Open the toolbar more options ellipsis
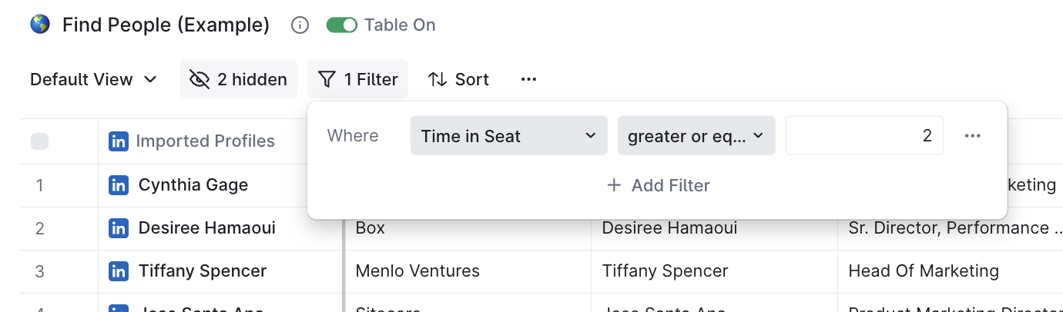This screenshot has width=1063, height=312. 528,79
